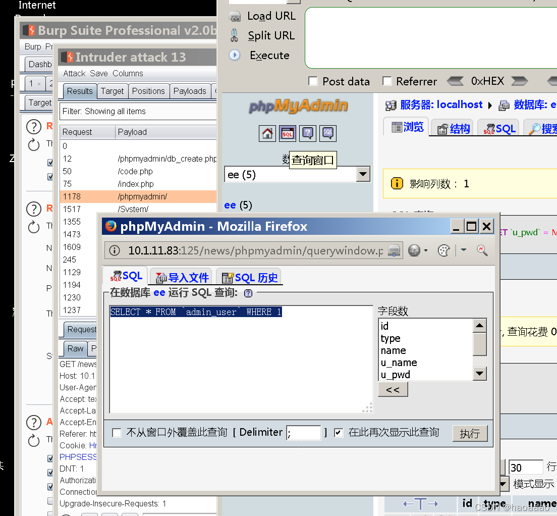Image resolution: width=557 pixels, height=516 pixels.
Task: Open the SQL query window icon
Action: pos(288,134)
